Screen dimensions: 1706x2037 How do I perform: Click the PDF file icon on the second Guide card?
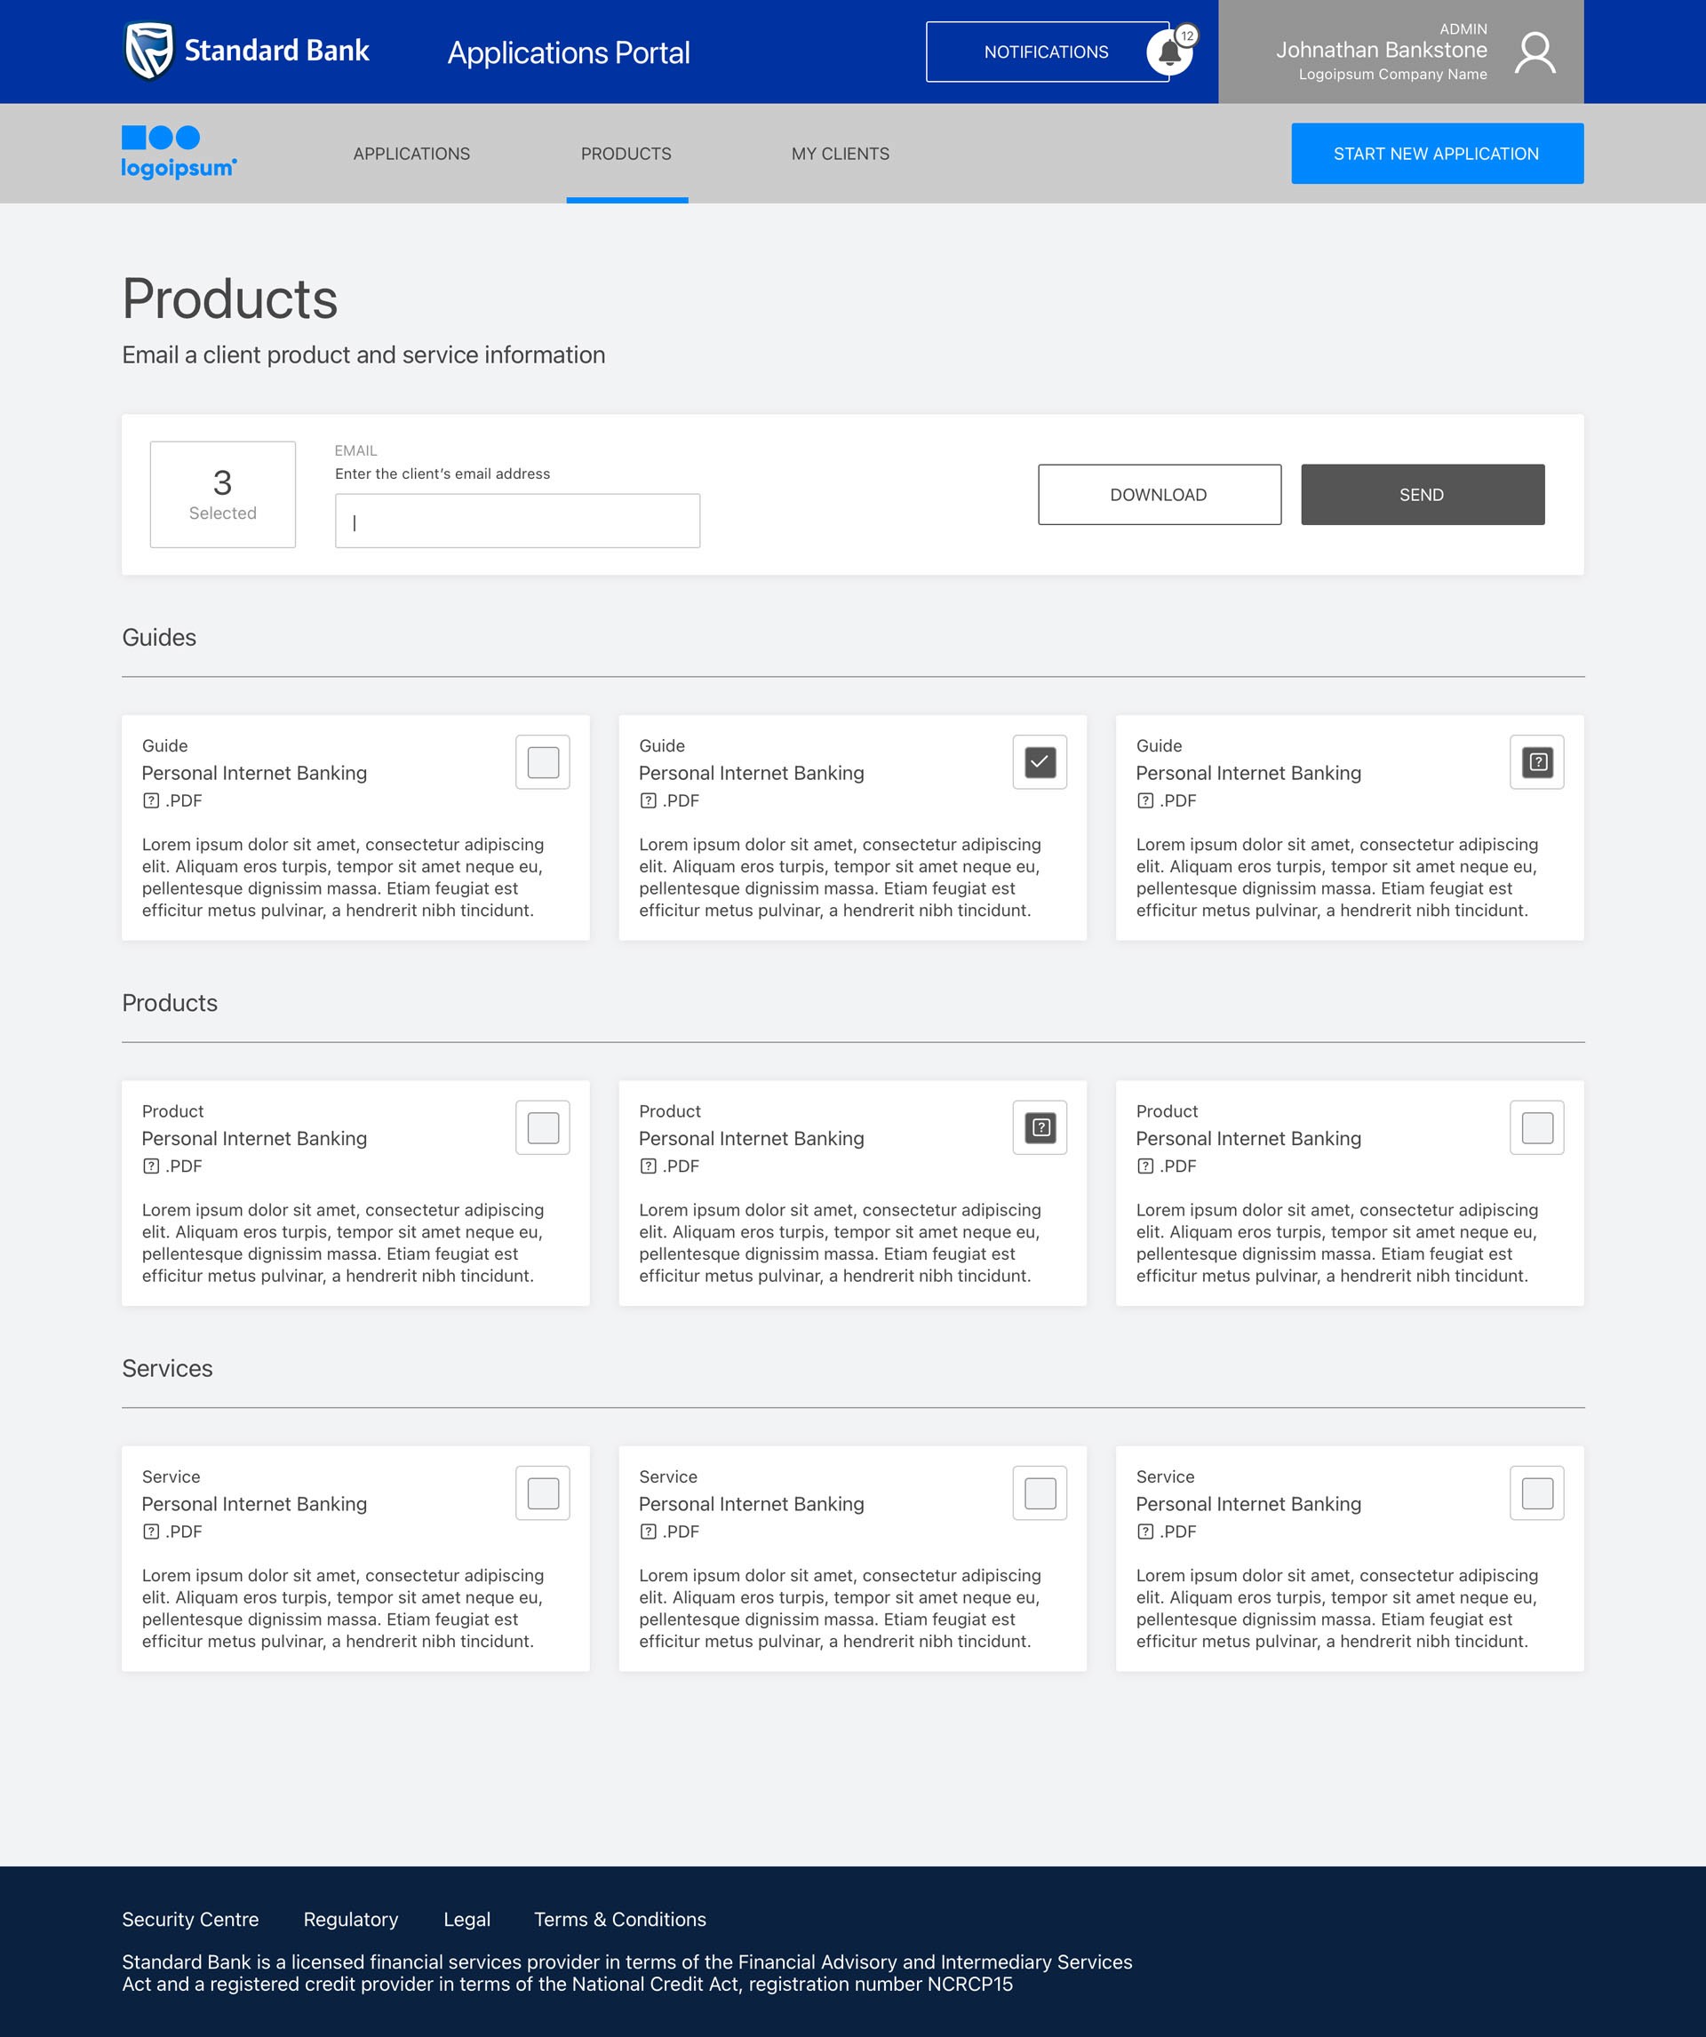(x=649, y=800)
